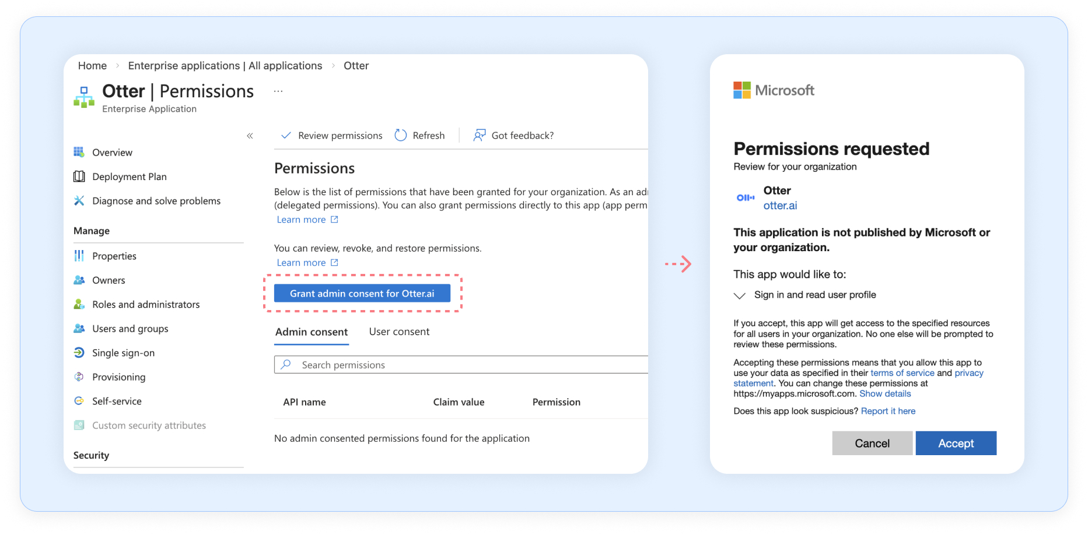Image resolution: width=1088 pixels, height=535 pixels.
Task: Click the Provisioning icon
Action: 79,377
